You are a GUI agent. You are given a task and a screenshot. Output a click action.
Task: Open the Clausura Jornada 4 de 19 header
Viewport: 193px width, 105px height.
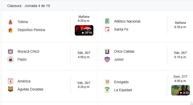click(29, 6)
